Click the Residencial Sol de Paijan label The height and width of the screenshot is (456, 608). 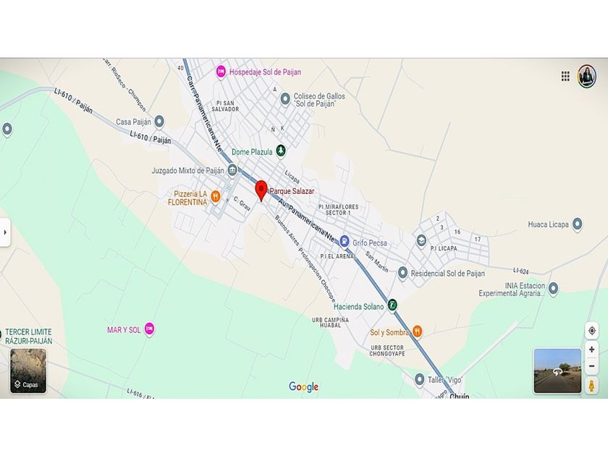(448, 274)
